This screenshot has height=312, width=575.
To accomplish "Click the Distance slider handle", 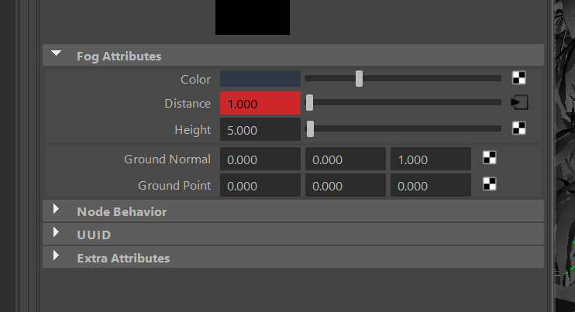I will tap(309, 103).
